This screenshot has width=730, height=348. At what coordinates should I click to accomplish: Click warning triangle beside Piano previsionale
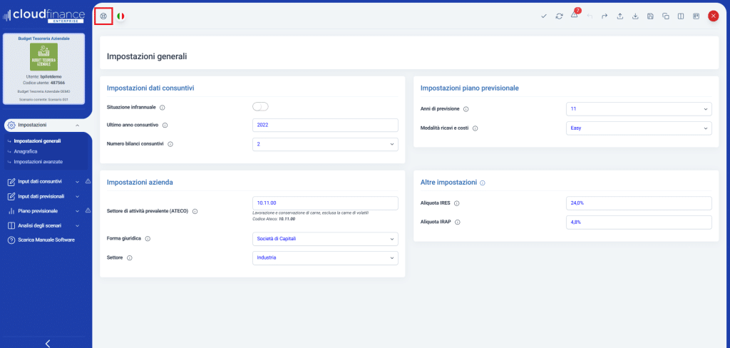[x=88, y=211]
